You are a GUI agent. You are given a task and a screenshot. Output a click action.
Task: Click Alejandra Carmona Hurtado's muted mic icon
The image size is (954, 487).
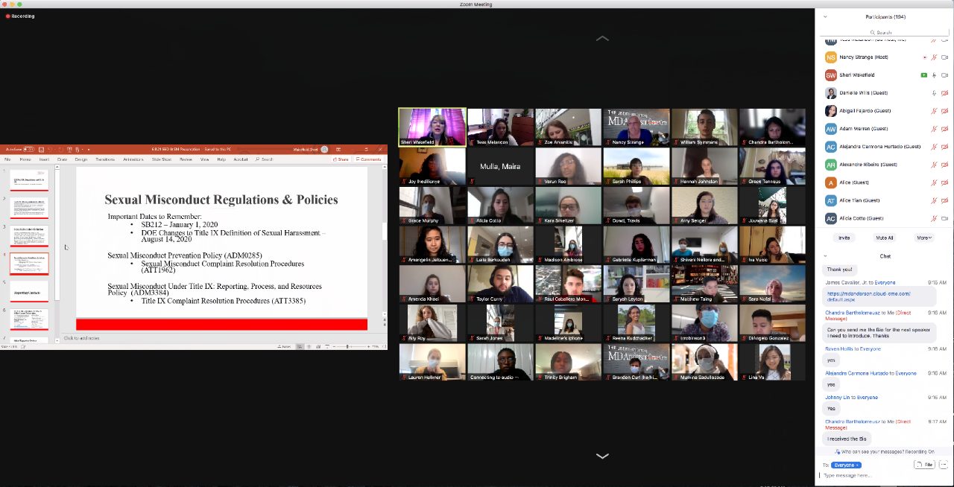[934, 147]
